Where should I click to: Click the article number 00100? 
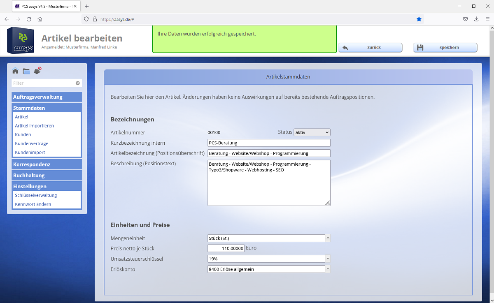pyautogui.click(x=214, y=132)
